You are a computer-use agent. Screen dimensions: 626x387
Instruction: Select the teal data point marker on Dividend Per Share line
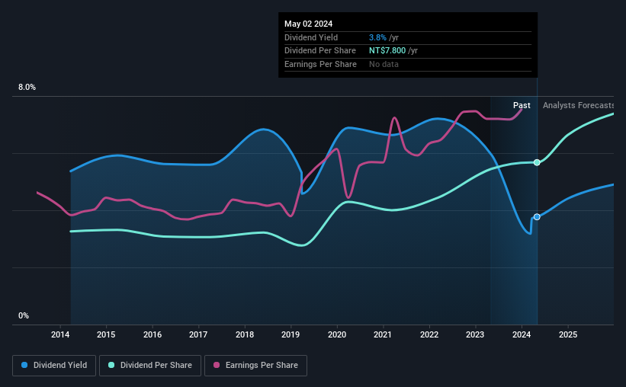pyautogui.click(x=537, y=162)
